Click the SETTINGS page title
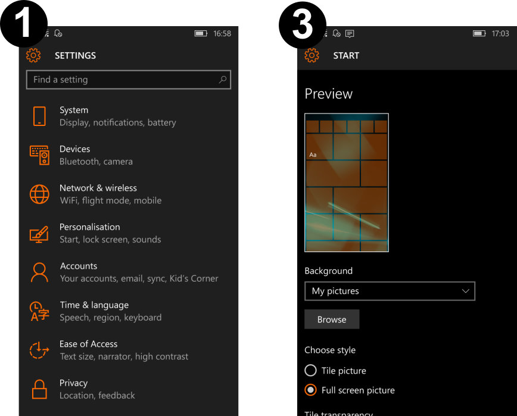Viewport: 517px width, 416px height. (x=75, y=56)
